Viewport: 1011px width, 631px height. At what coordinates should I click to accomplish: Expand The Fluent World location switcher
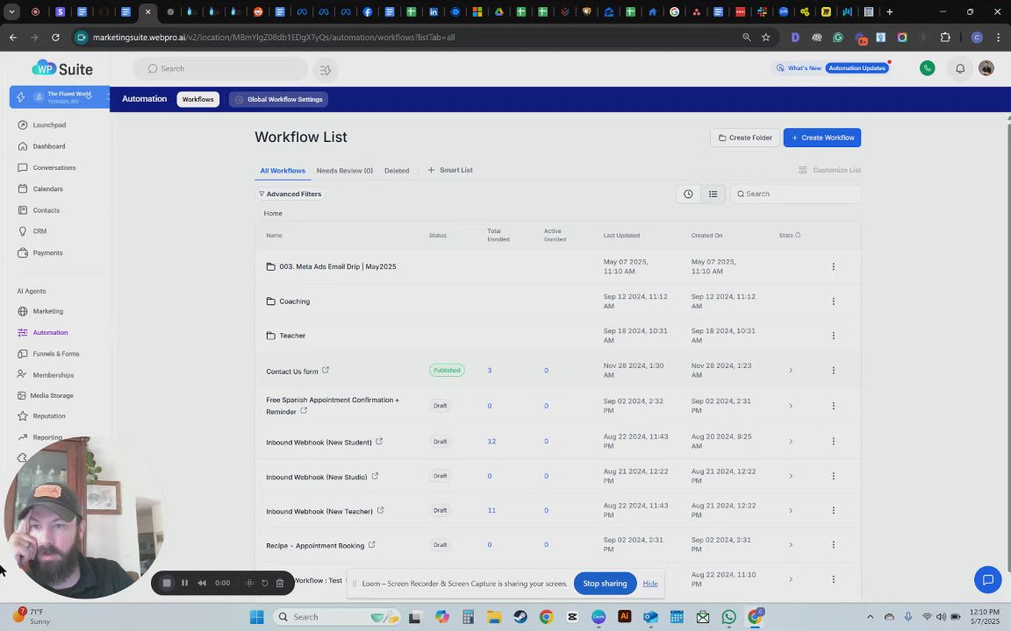(60, 97)
